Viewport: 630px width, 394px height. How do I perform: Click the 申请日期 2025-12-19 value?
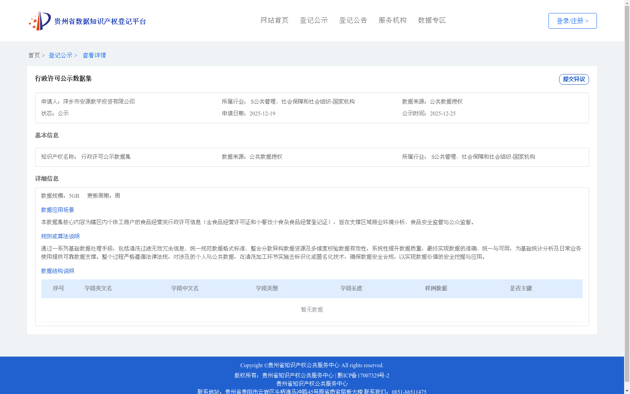(x=262, y=113)
